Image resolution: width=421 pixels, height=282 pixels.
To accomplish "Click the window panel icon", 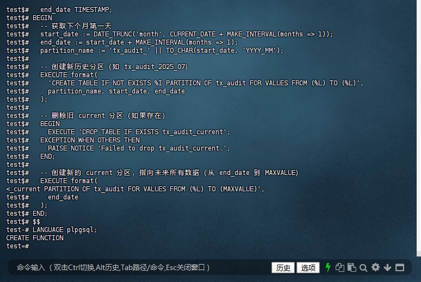I will pos(400,267).
